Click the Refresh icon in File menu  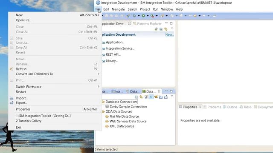coord(12,69)
